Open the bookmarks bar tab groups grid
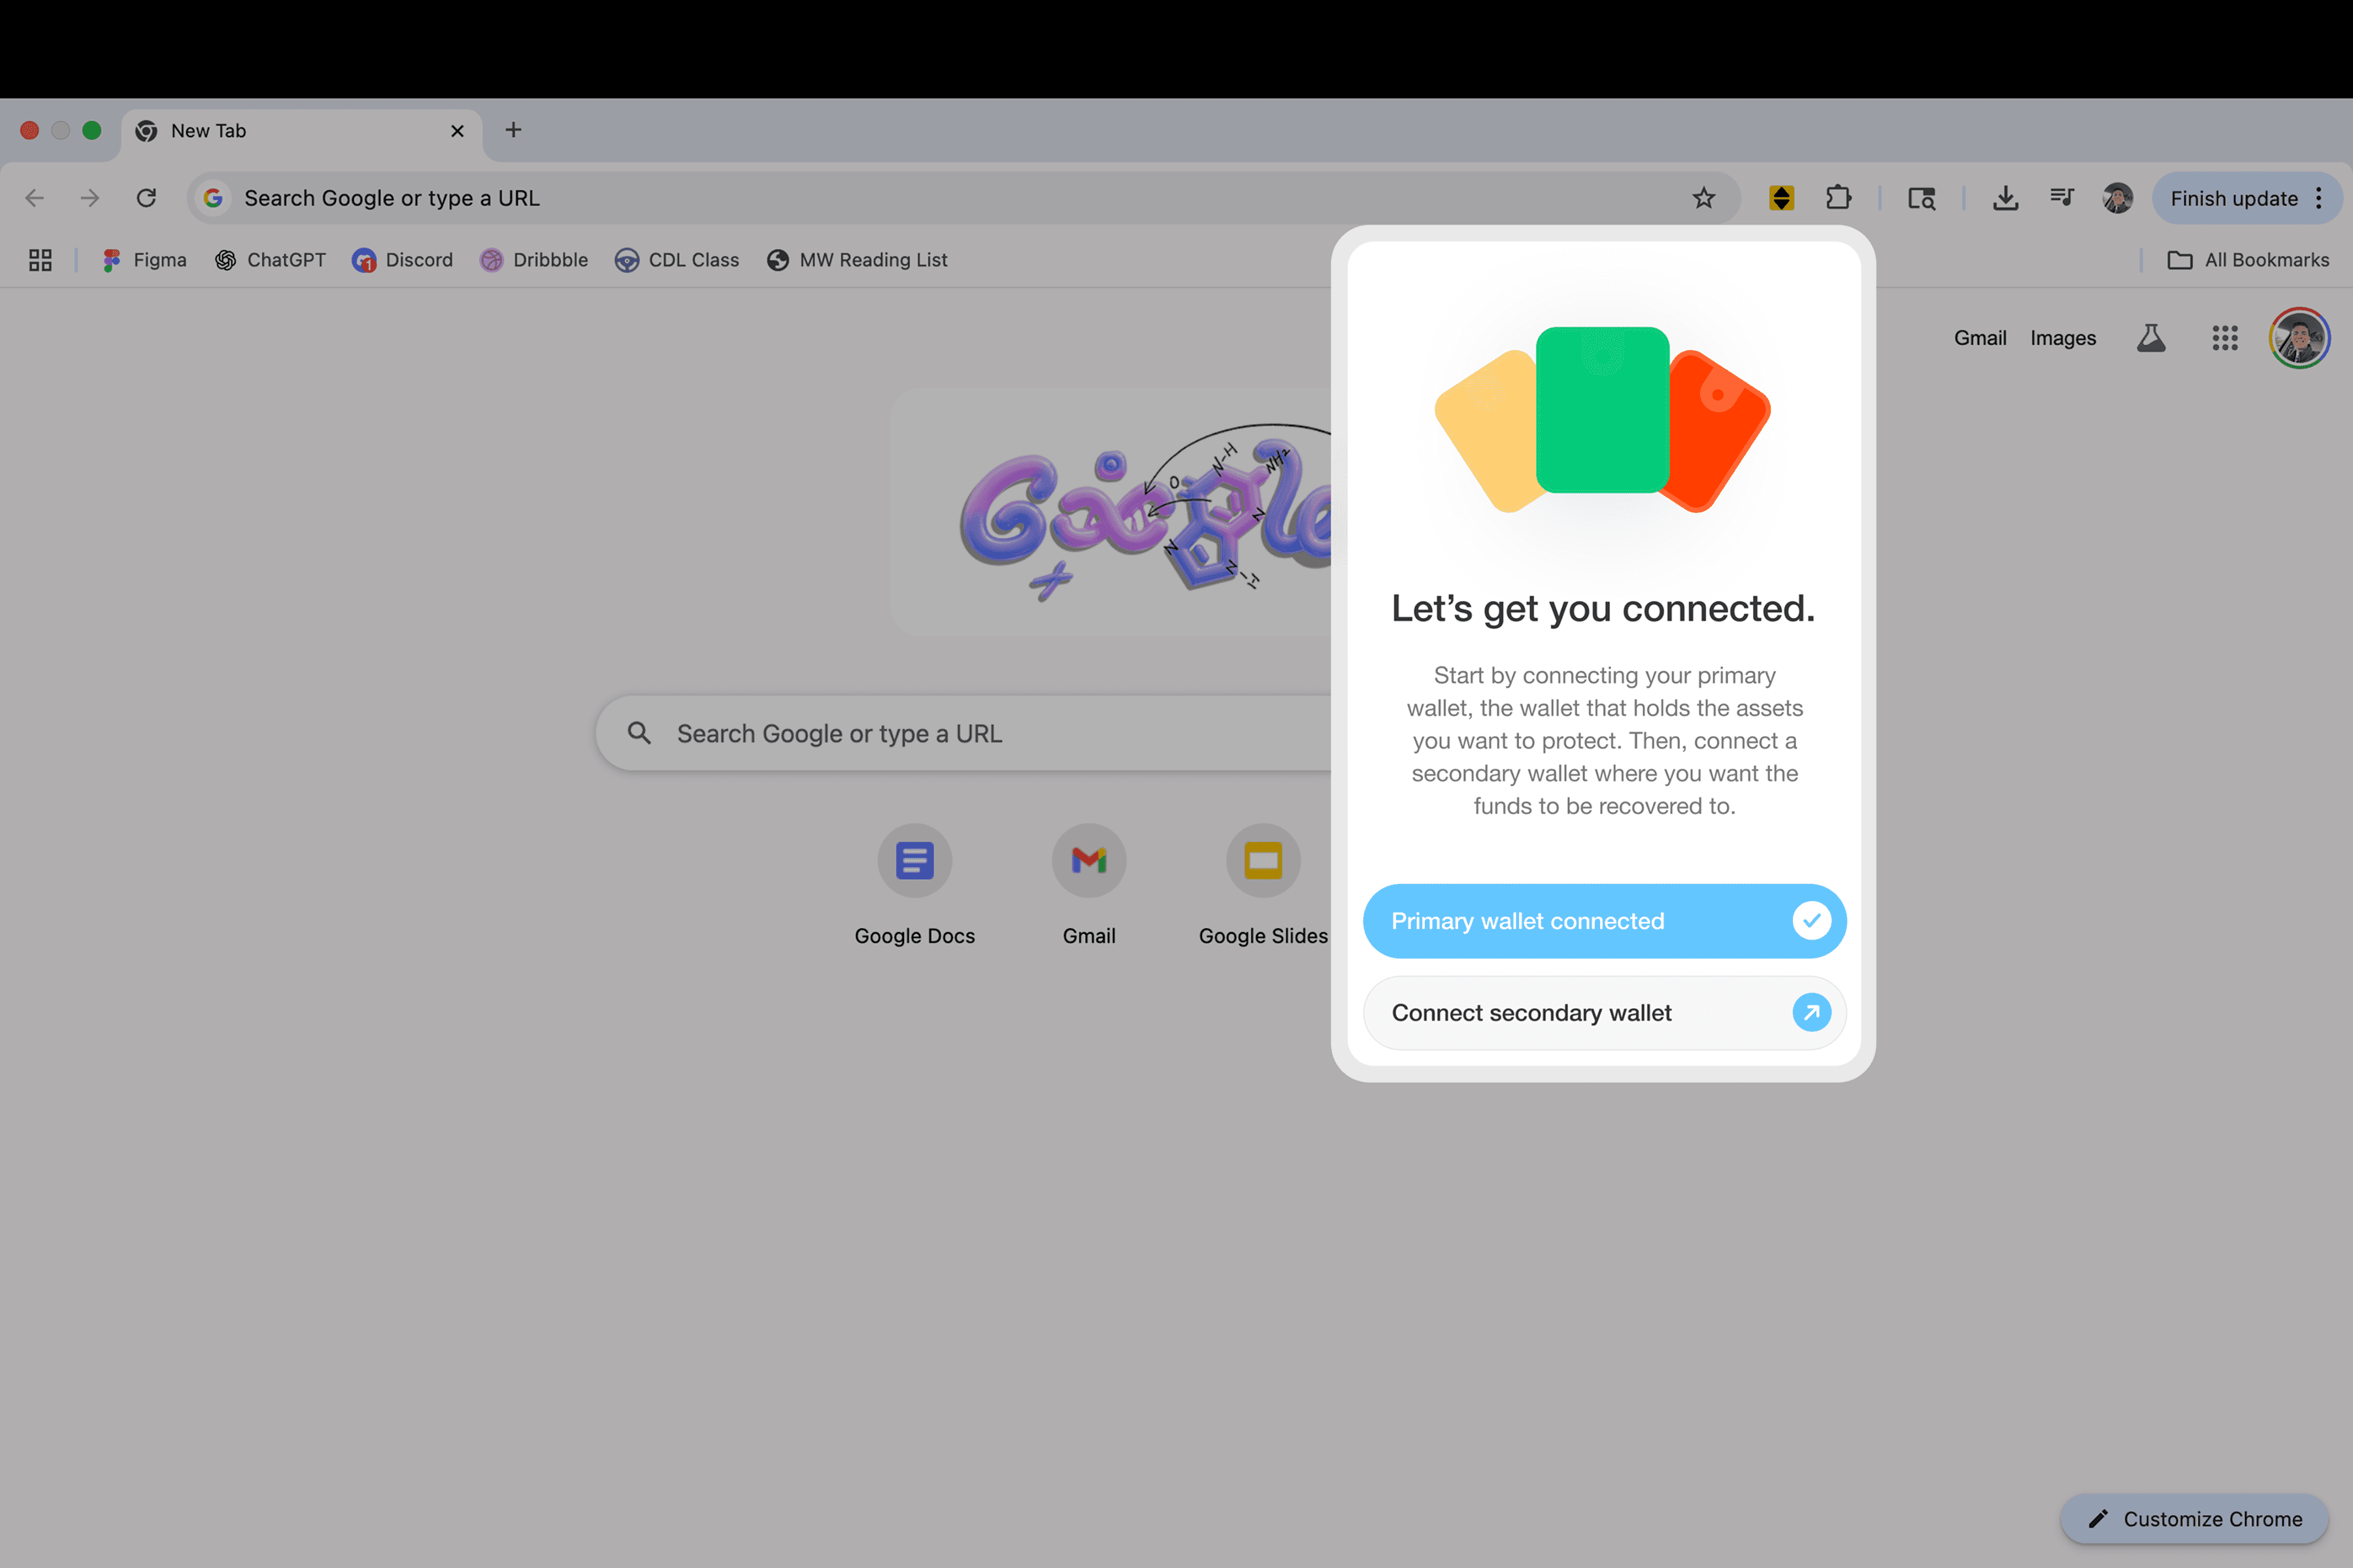Screen dimensions: 2353x1568 coord(40,260)
